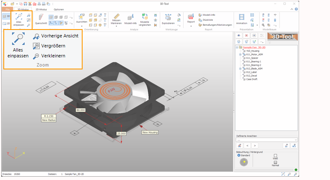Expand the 812_Blade_ASM tree node
Screen dimensions: 330x180
pos(240,69)
